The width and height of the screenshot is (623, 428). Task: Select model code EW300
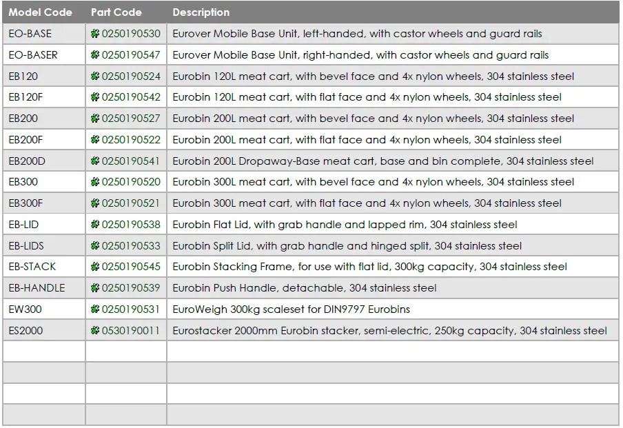25,309
